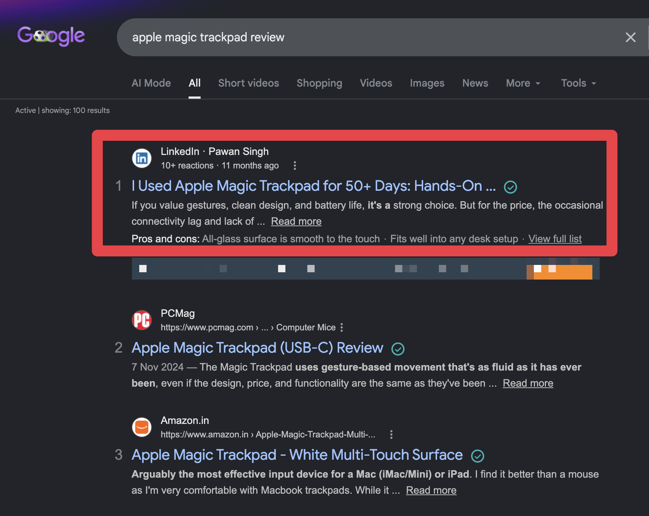The width and height of the screenshot is (649, 516).
Task: Click 'https://www.pcmag.com › ... › Computer Mice' breadcrumb
Action: point(248,327)
